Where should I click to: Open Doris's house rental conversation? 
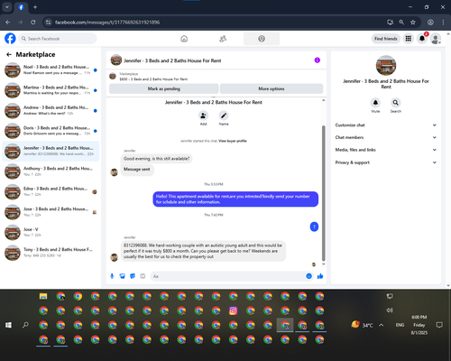51,131
